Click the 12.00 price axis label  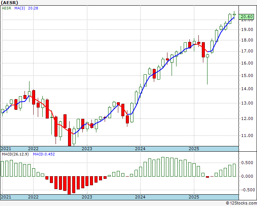(x=247, y=118)
